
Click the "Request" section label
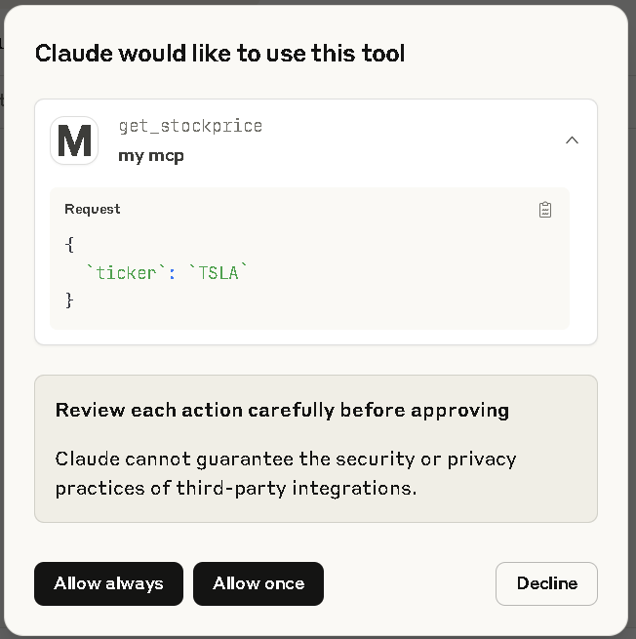(x=93, y=209)
